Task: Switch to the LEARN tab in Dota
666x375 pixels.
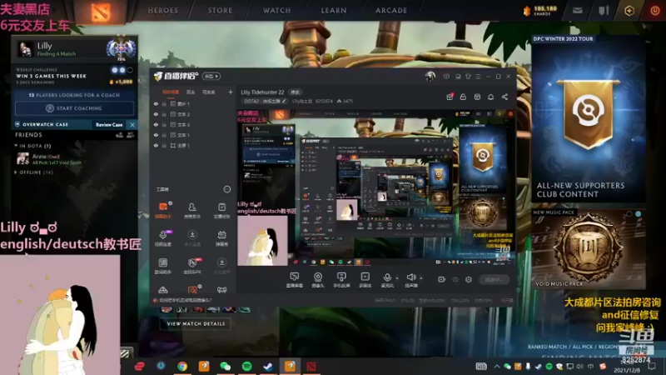Action: [334, 10]
